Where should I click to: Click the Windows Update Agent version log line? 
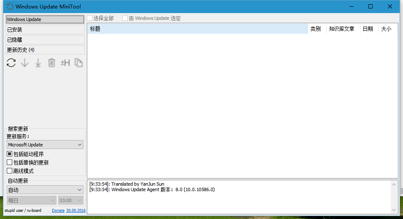(x=152, y=189)
